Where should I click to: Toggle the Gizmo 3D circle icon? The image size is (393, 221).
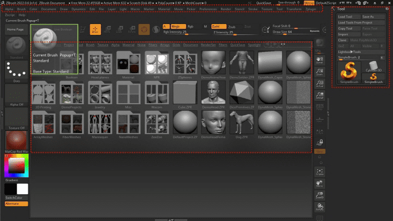144,29
